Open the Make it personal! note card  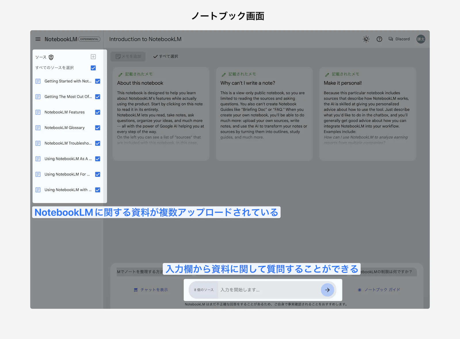368,114
